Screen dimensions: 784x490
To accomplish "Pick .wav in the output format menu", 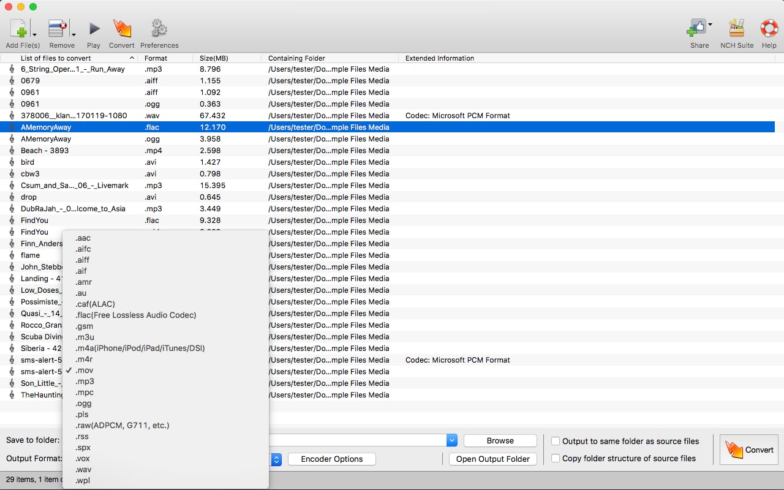I will 83,470.
